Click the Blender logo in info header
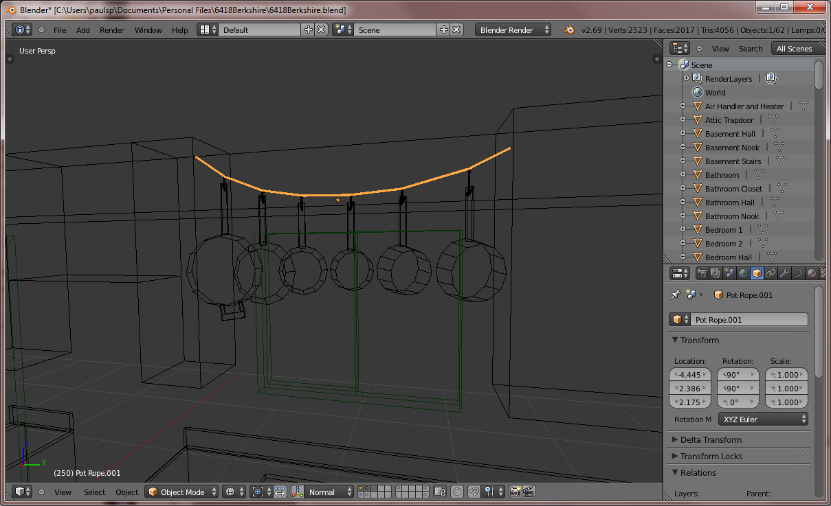Viewport: 831px width, 506px height. 569,30
